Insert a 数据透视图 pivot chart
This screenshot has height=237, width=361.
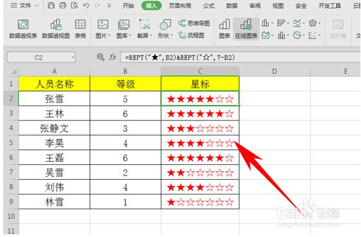(x=56, y=29)
